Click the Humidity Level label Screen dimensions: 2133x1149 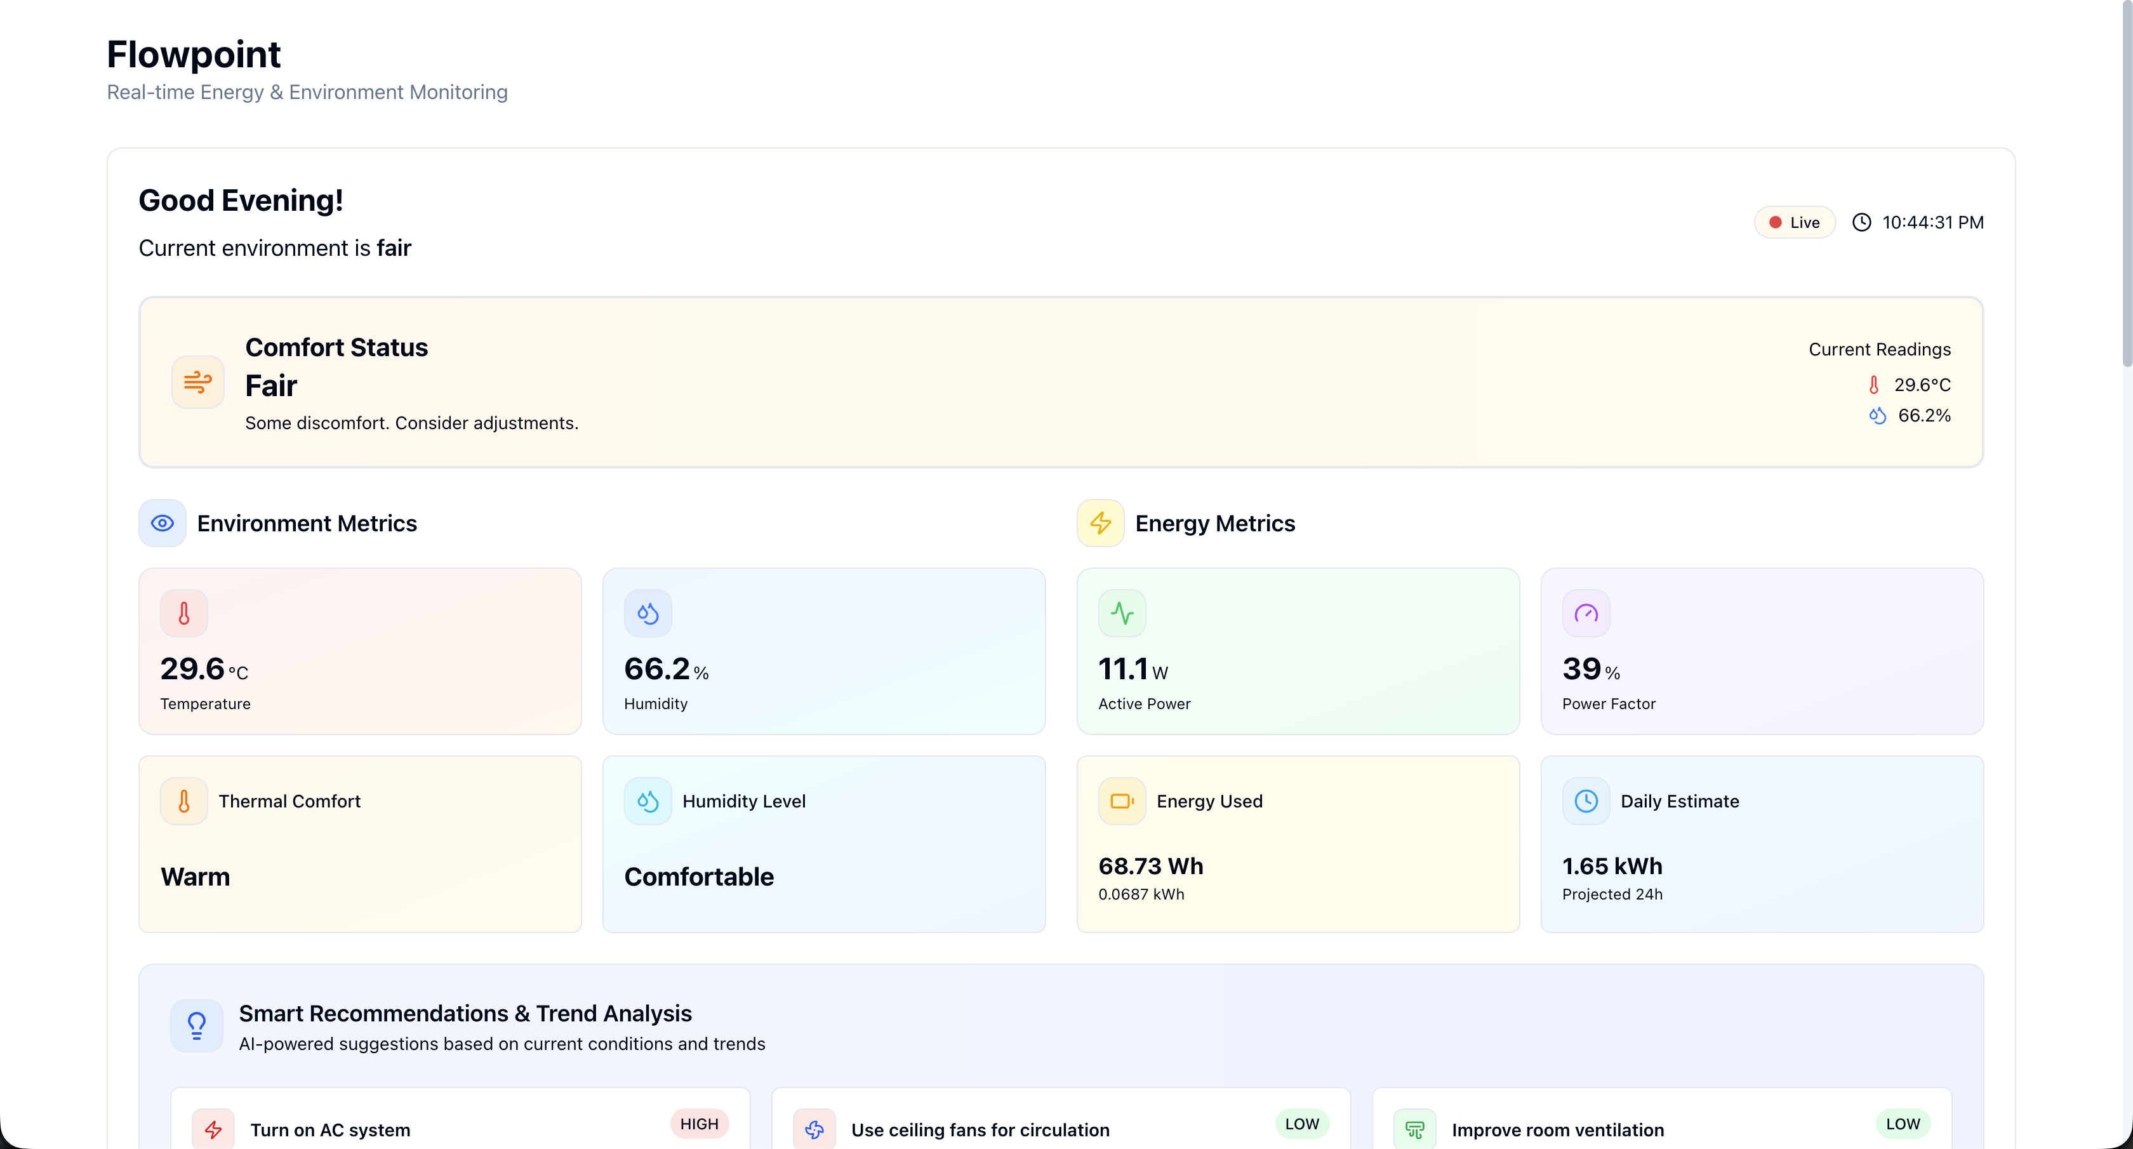coord(743,801)
